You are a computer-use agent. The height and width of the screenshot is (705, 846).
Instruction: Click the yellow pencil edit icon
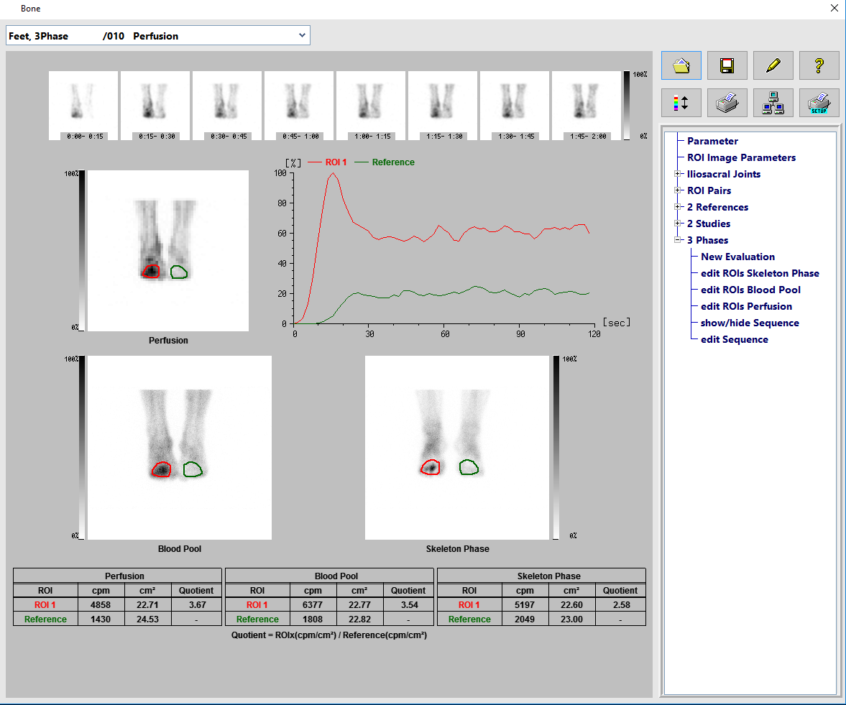pos(773,65)
